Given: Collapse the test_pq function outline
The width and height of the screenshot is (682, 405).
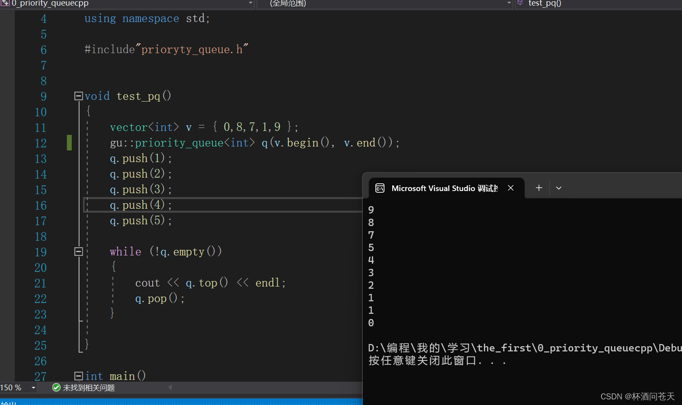Looking at the screenshot, I should [x=79, y=96].
